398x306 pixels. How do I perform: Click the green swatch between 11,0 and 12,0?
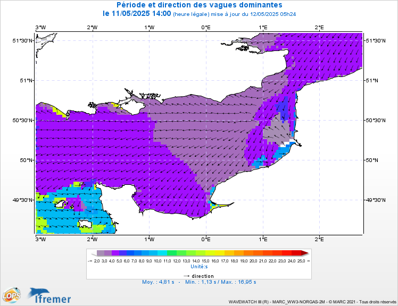coord(172,253)
